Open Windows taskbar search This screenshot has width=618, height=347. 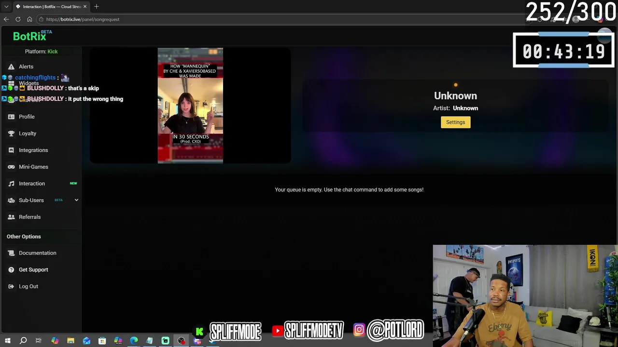(23, 341)
